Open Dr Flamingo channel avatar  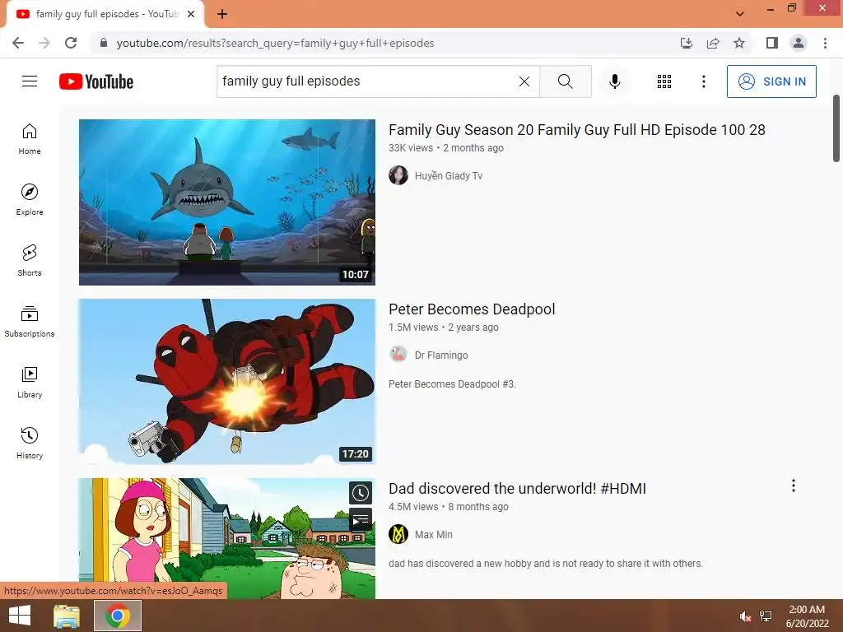[x=398, y=355]
